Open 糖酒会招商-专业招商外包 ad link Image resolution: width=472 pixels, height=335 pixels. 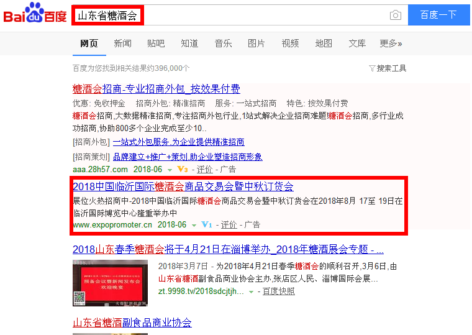pyautogui.click(x=157, y=89)
